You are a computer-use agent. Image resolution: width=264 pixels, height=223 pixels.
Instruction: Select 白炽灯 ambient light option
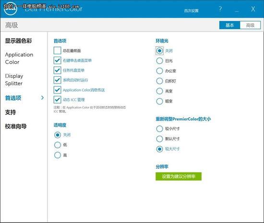159,81
